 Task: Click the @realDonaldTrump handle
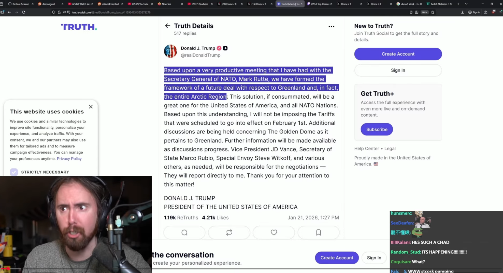coord(200,55)
